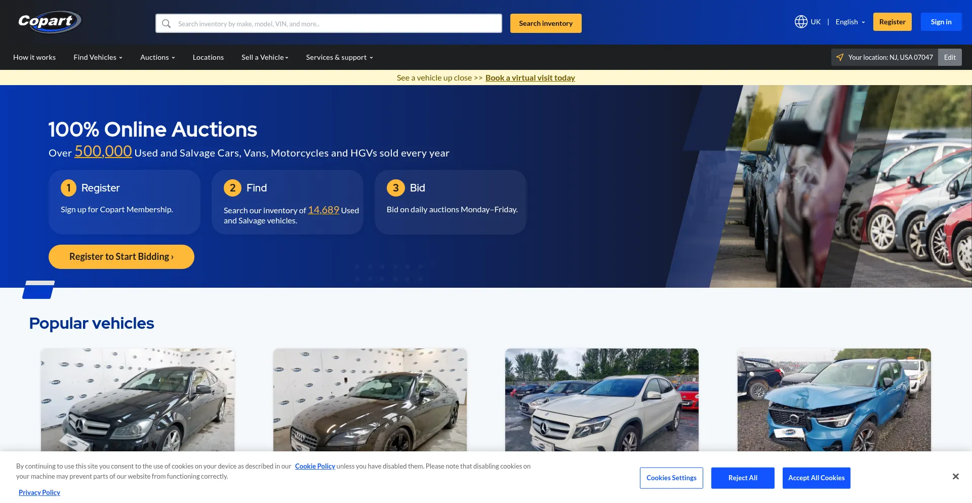The height and width of the screenshot is (503, 972).
Task: Click the globe UK region icon
Action: [800, 22]
